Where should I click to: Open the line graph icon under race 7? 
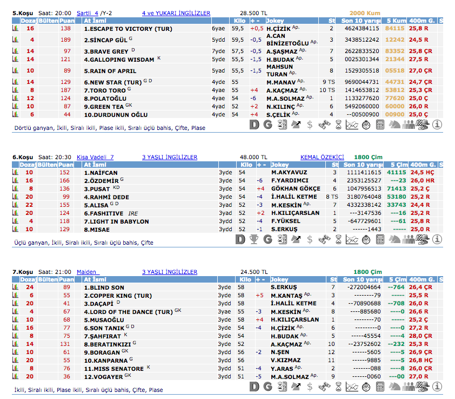tap(352, 387)
